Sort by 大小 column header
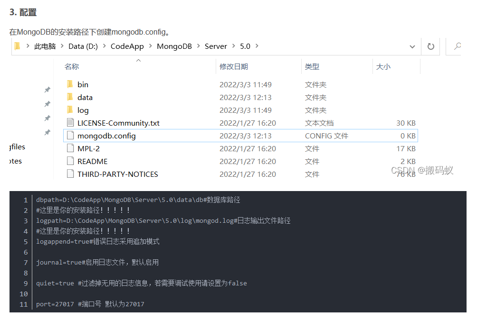Viewport: 477px width, 320px height. pyautogui.click(x=383, y=66)
